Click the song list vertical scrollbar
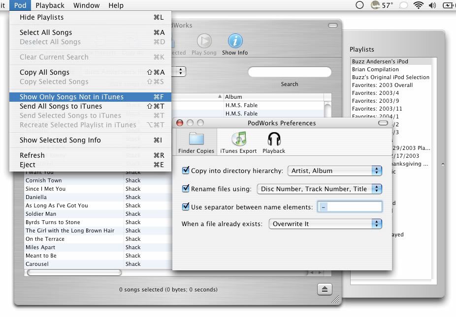 click(327, 109)
